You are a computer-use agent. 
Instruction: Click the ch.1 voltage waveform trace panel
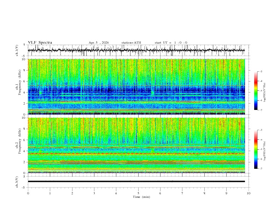point(139,50)
